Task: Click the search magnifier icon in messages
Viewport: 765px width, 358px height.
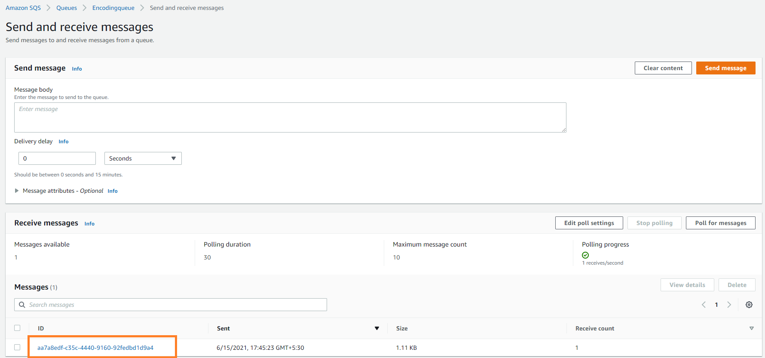Action: (22, 305)
